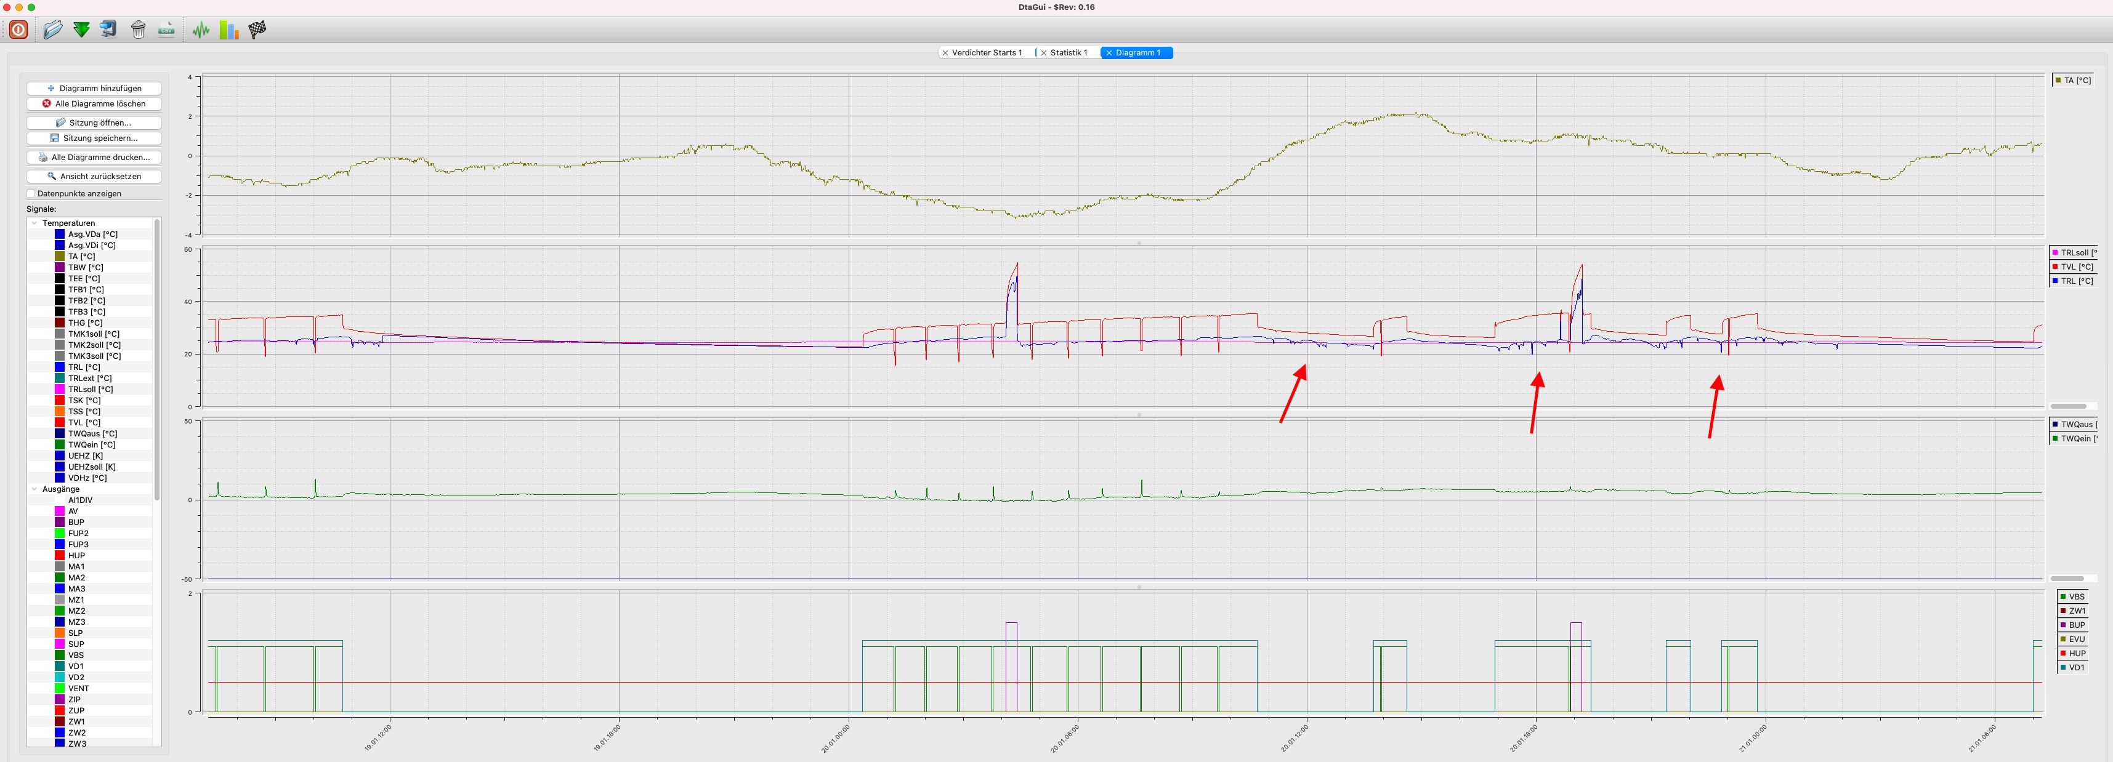Viewport: 2113px width, 762px height.
Task: Click second chart legend horizontal scrollbar
Action: pos(2068,406)
